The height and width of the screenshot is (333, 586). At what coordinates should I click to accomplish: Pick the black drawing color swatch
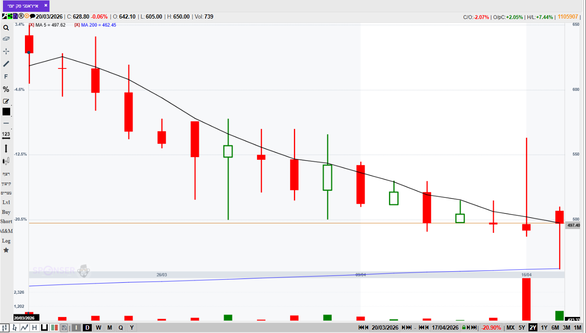[x=6, y=112]
